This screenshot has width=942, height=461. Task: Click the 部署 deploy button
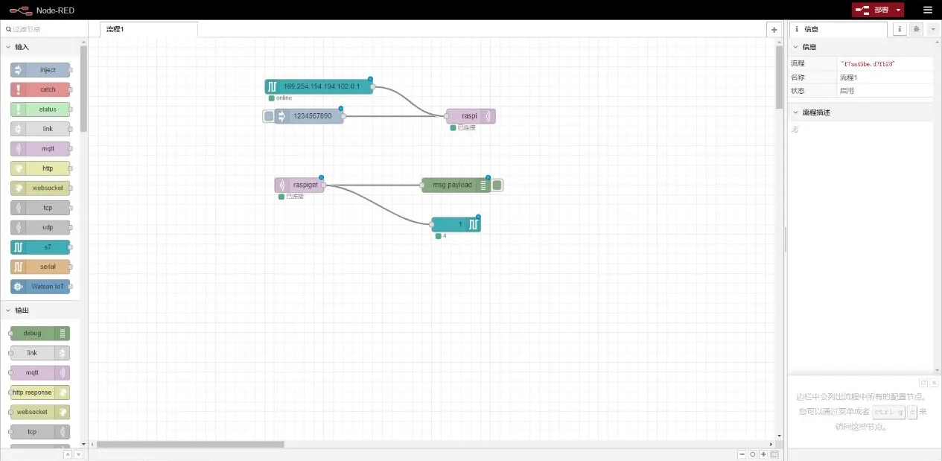tap(872, 10)
